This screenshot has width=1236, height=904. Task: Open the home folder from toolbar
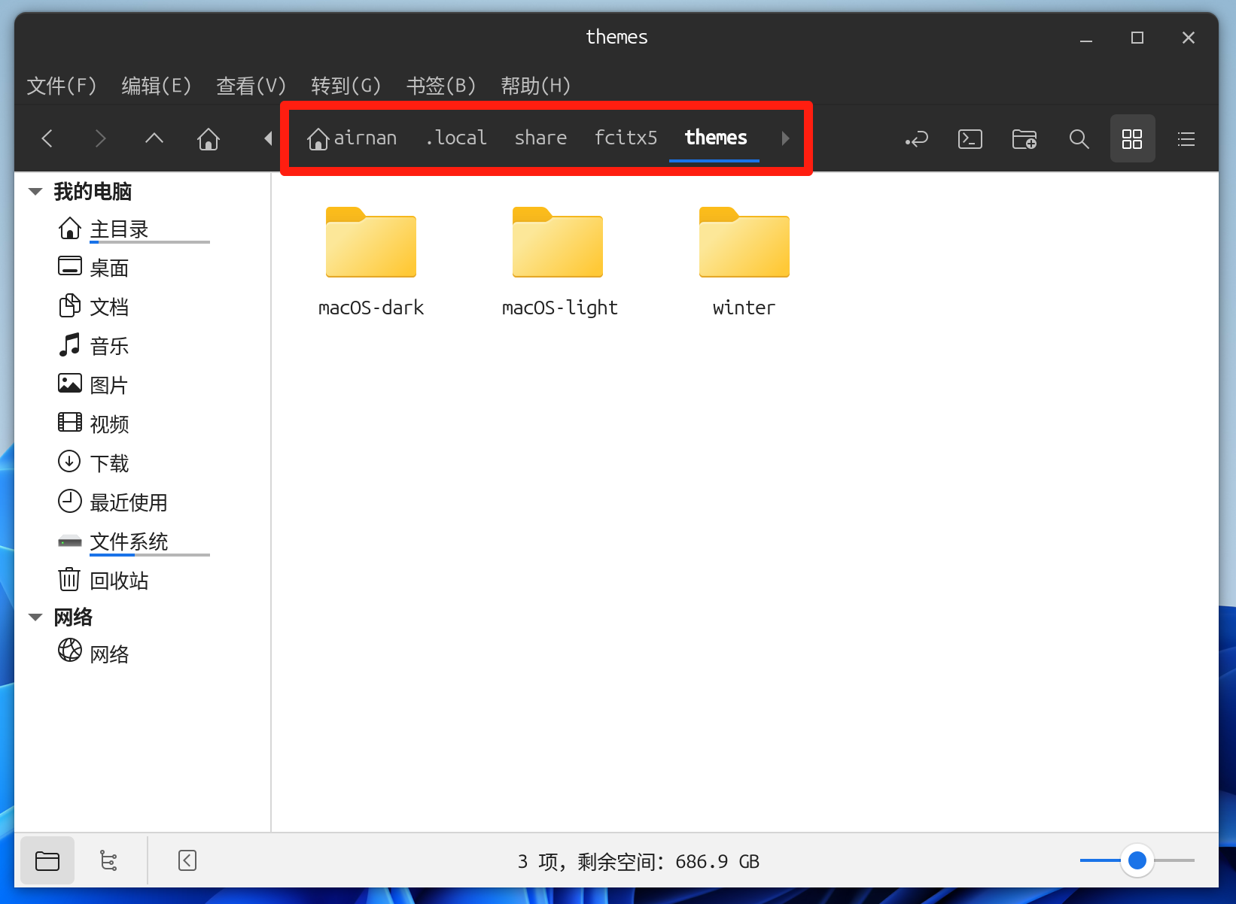click(209, 138)
